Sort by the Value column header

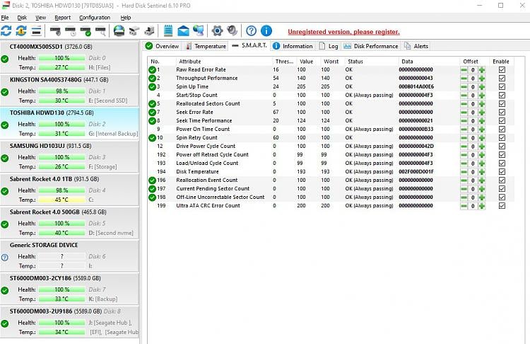coord(308,62)
